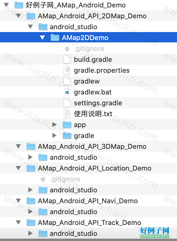This screenshot has width=177, height=241.
Task: Select android_studio name under Track_Demo
Action: point(73,234)
